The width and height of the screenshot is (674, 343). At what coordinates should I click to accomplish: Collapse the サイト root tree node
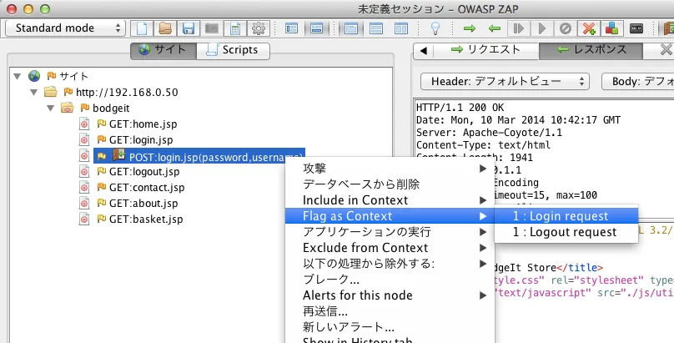[x=18, y=77]
